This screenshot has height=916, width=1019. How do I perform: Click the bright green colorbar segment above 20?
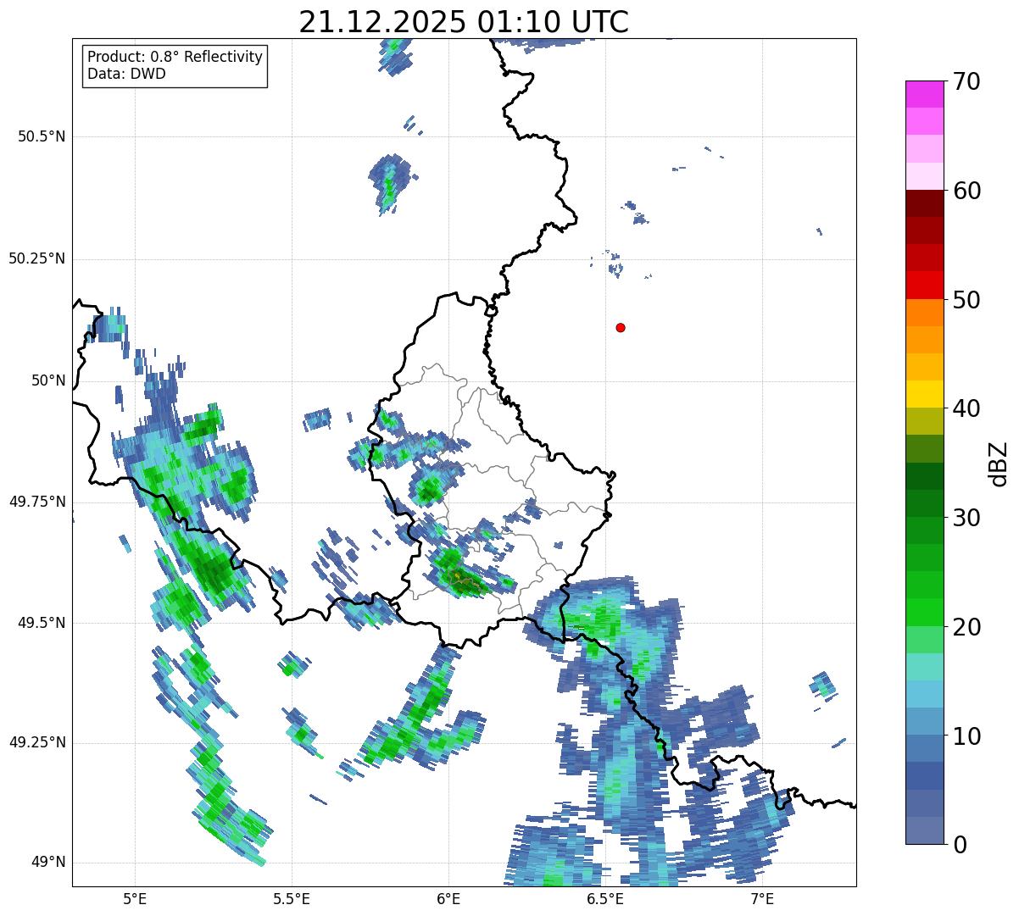pos(924,613)
